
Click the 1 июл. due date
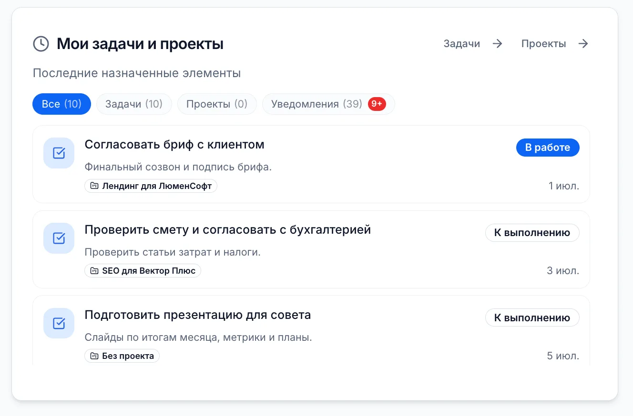564,186
